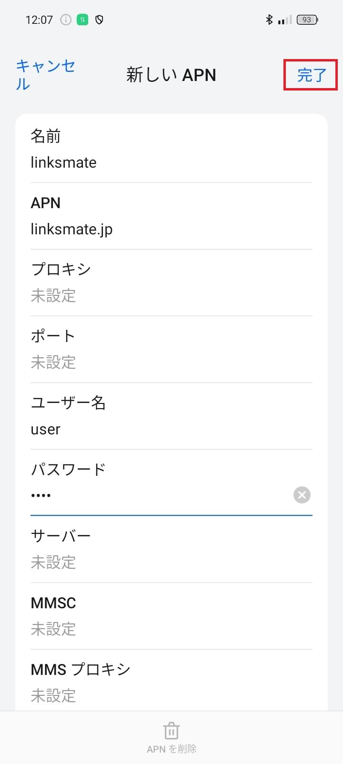Image resolution: width=343 pixels, height=764 pixels.
Task: Tap the 新しい APN title
Action: [x=171, y=75]
